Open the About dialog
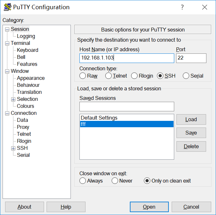 [25, 207]
